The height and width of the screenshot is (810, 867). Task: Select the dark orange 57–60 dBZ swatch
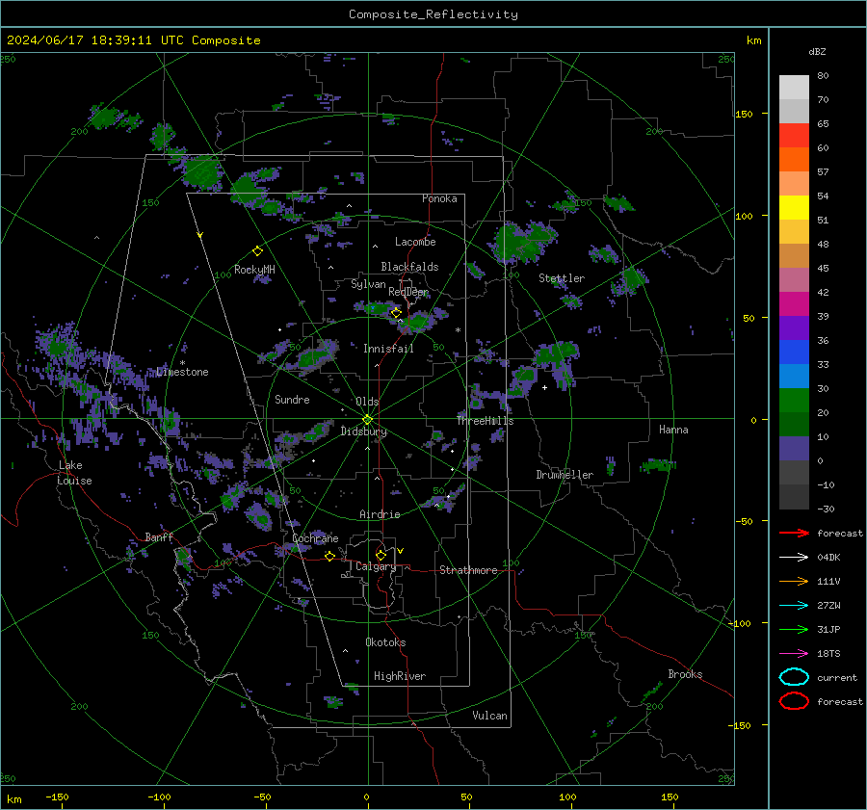click(794, 160)
